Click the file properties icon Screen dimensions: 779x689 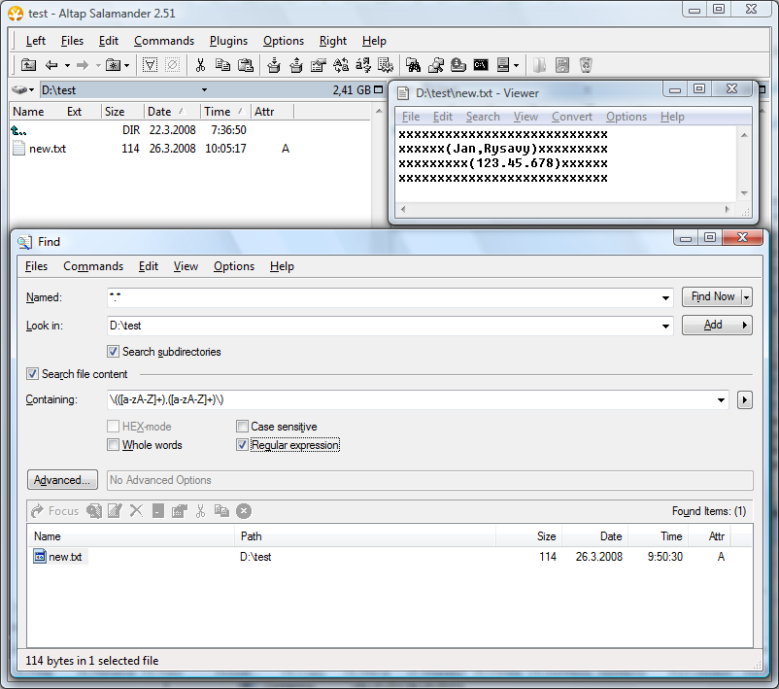tap(319, 65)
